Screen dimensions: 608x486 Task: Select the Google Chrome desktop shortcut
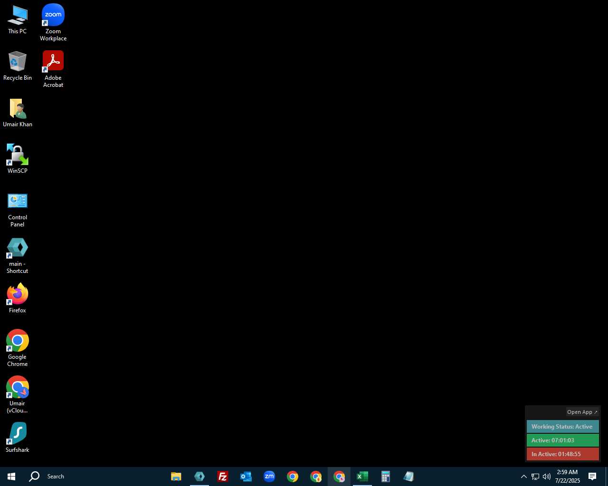18,348
